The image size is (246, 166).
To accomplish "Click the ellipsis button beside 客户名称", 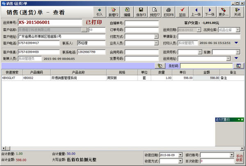I will [84, 30].
